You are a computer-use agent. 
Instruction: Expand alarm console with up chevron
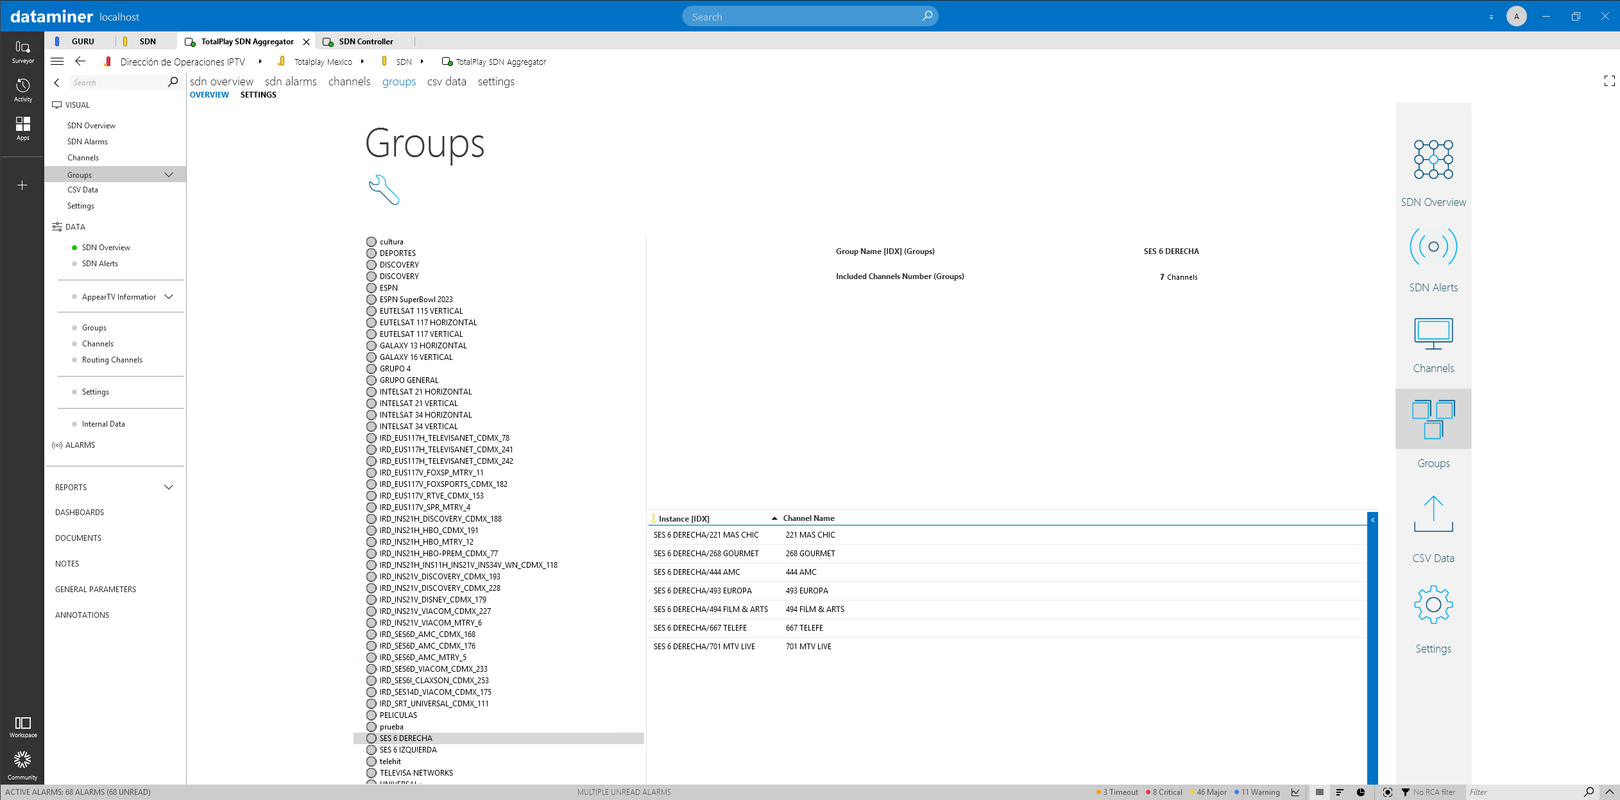[x=1610, y=792]
